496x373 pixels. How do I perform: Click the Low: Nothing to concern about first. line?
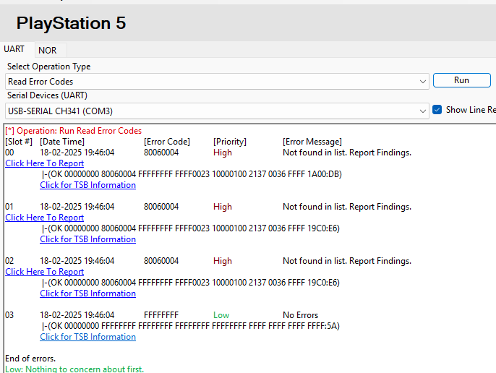(74, 369)
